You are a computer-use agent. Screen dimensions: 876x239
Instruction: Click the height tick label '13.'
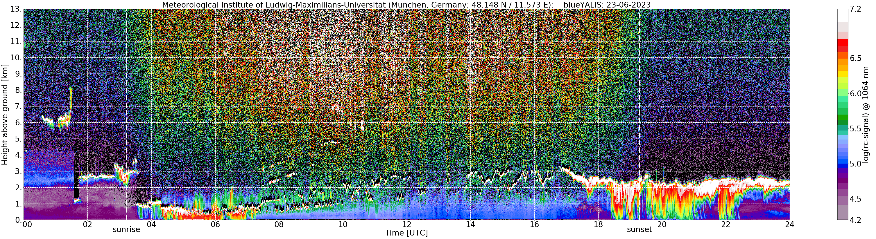coord(16,9)
